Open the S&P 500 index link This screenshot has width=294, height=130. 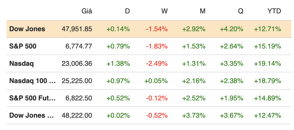[23, 46]
